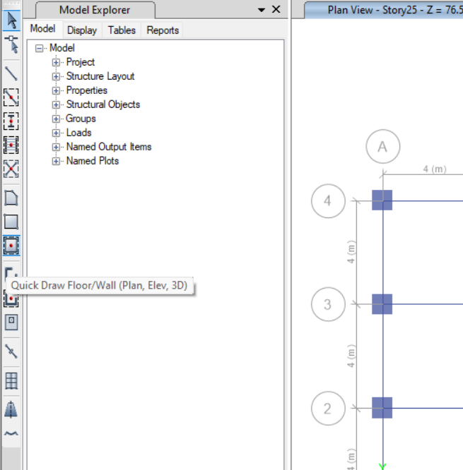
Task: Select the root Model tree label
Action: click(x=62, y=48)
